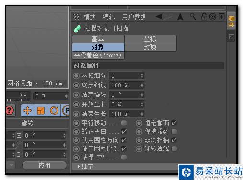Click the 0 F frame field spinner

point(66,96)
